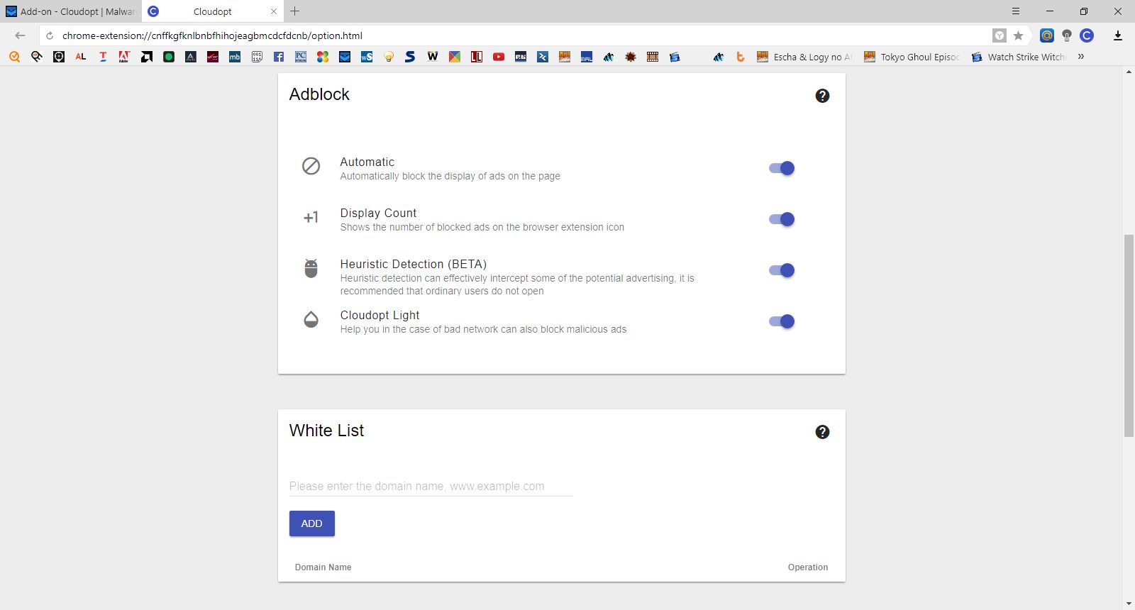Open the AL bookmark icon
Screen dimensions: 1135x610
(81, 57)
